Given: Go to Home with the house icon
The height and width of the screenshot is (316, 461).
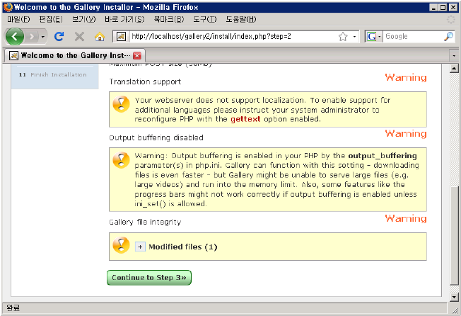Looking at the screenshot, I should click(x=100, y=37).
